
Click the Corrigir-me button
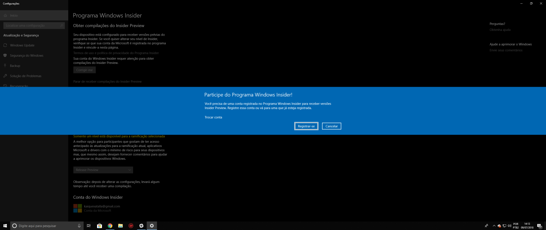click(x=84, y=70)
